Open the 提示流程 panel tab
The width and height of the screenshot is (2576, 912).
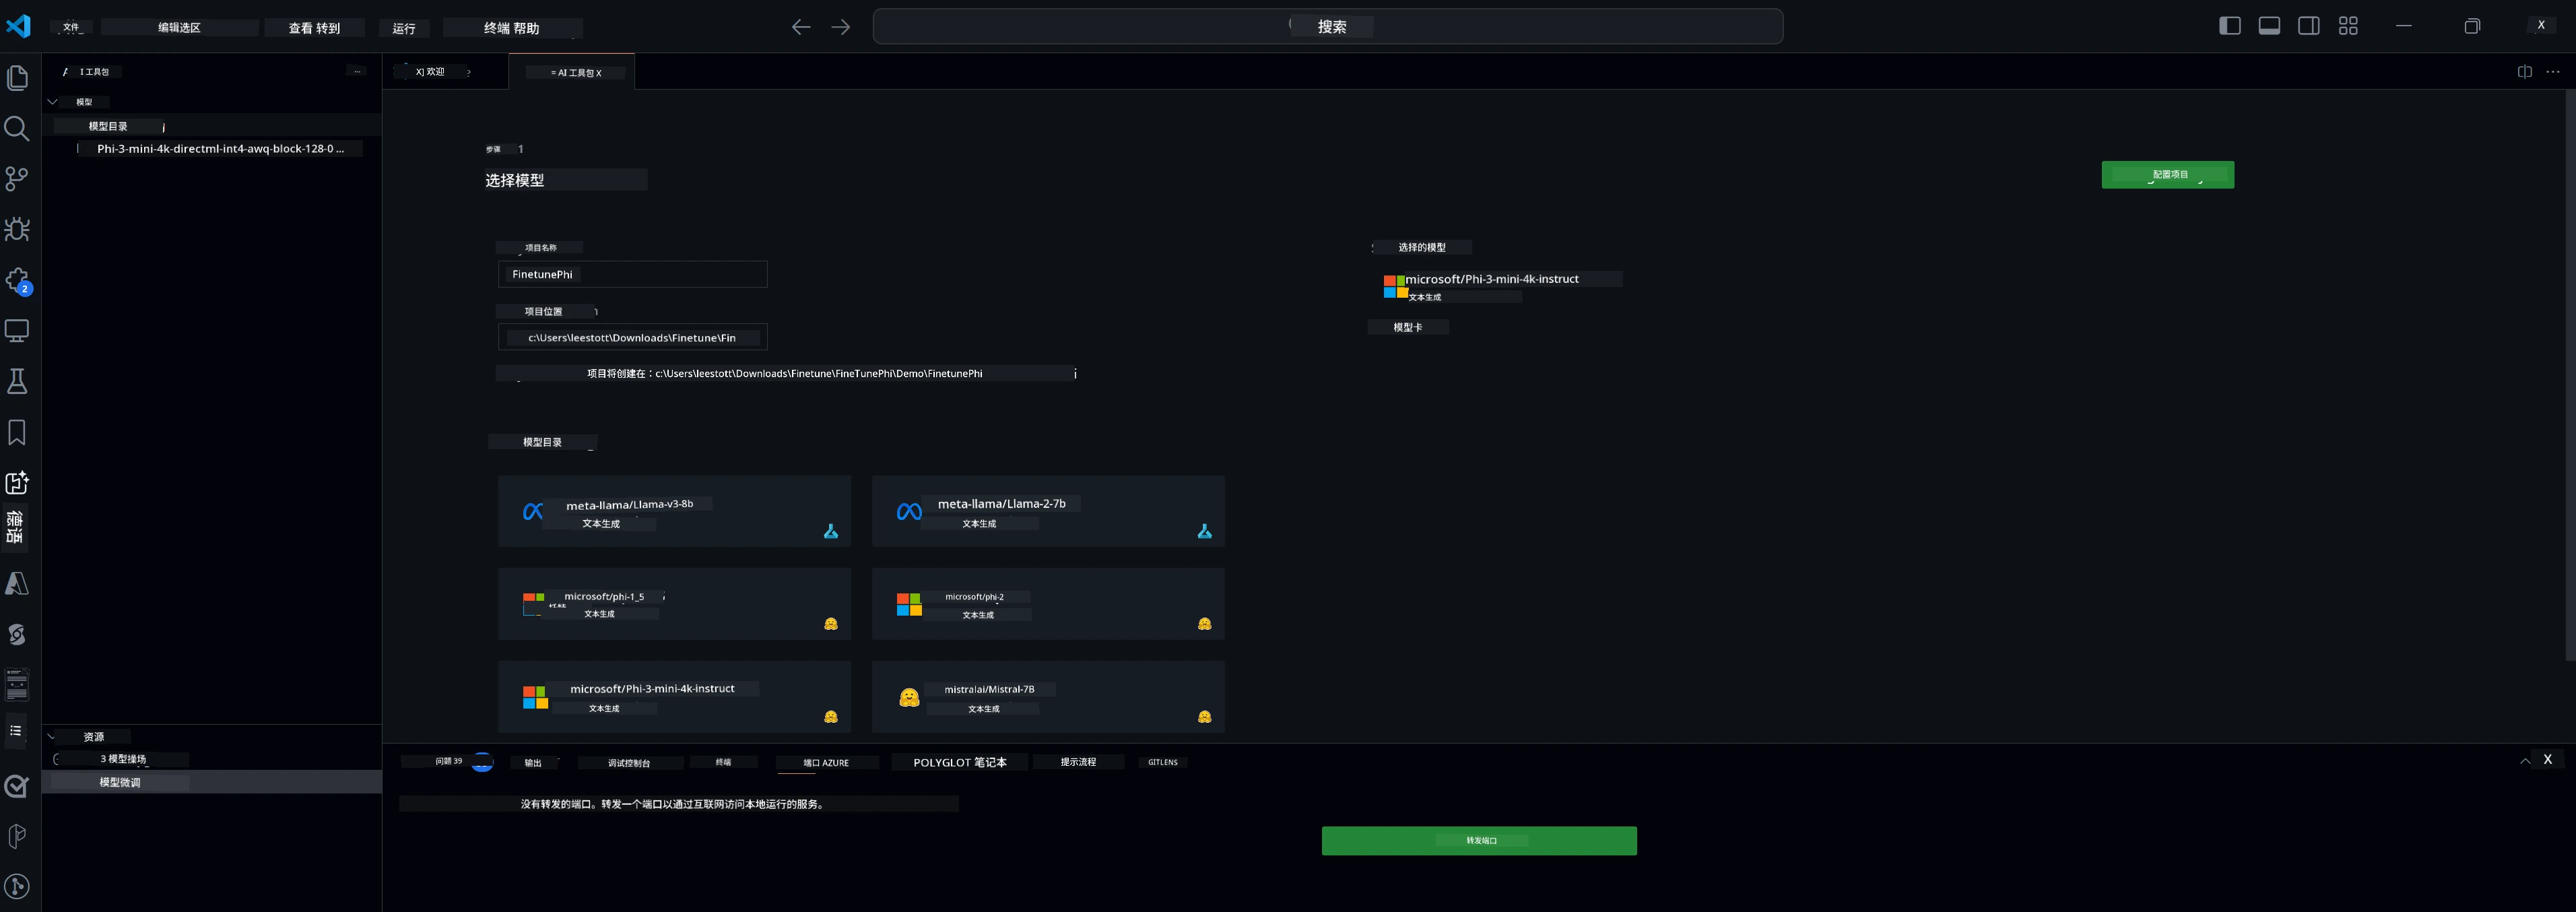tap(1078, 762)
